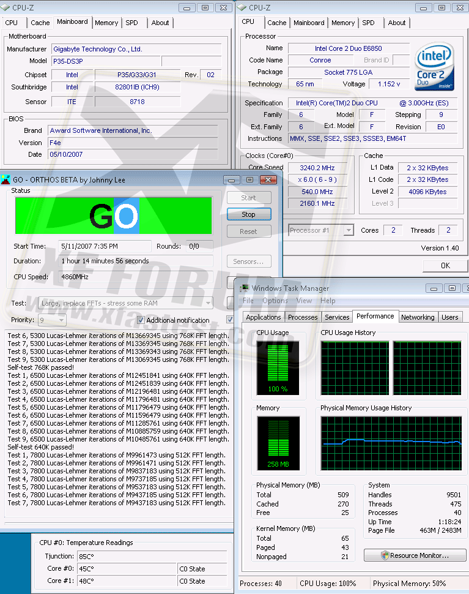Viewport: 469px width, 594px height.
Task: Click the BIOS Version F4e field
Action: click(x=133, y=143)
